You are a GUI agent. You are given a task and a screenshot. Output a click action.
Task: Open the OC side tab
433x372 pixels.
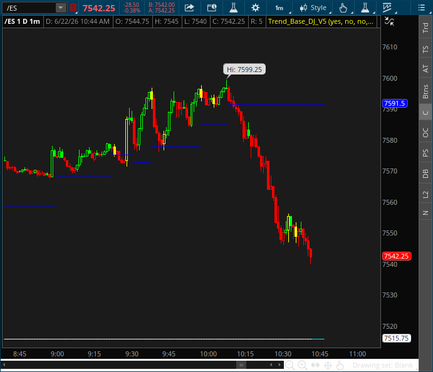(x=425, y=133)
